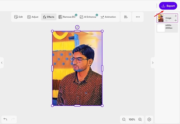Toggle Image layer visibility eye

176,20
